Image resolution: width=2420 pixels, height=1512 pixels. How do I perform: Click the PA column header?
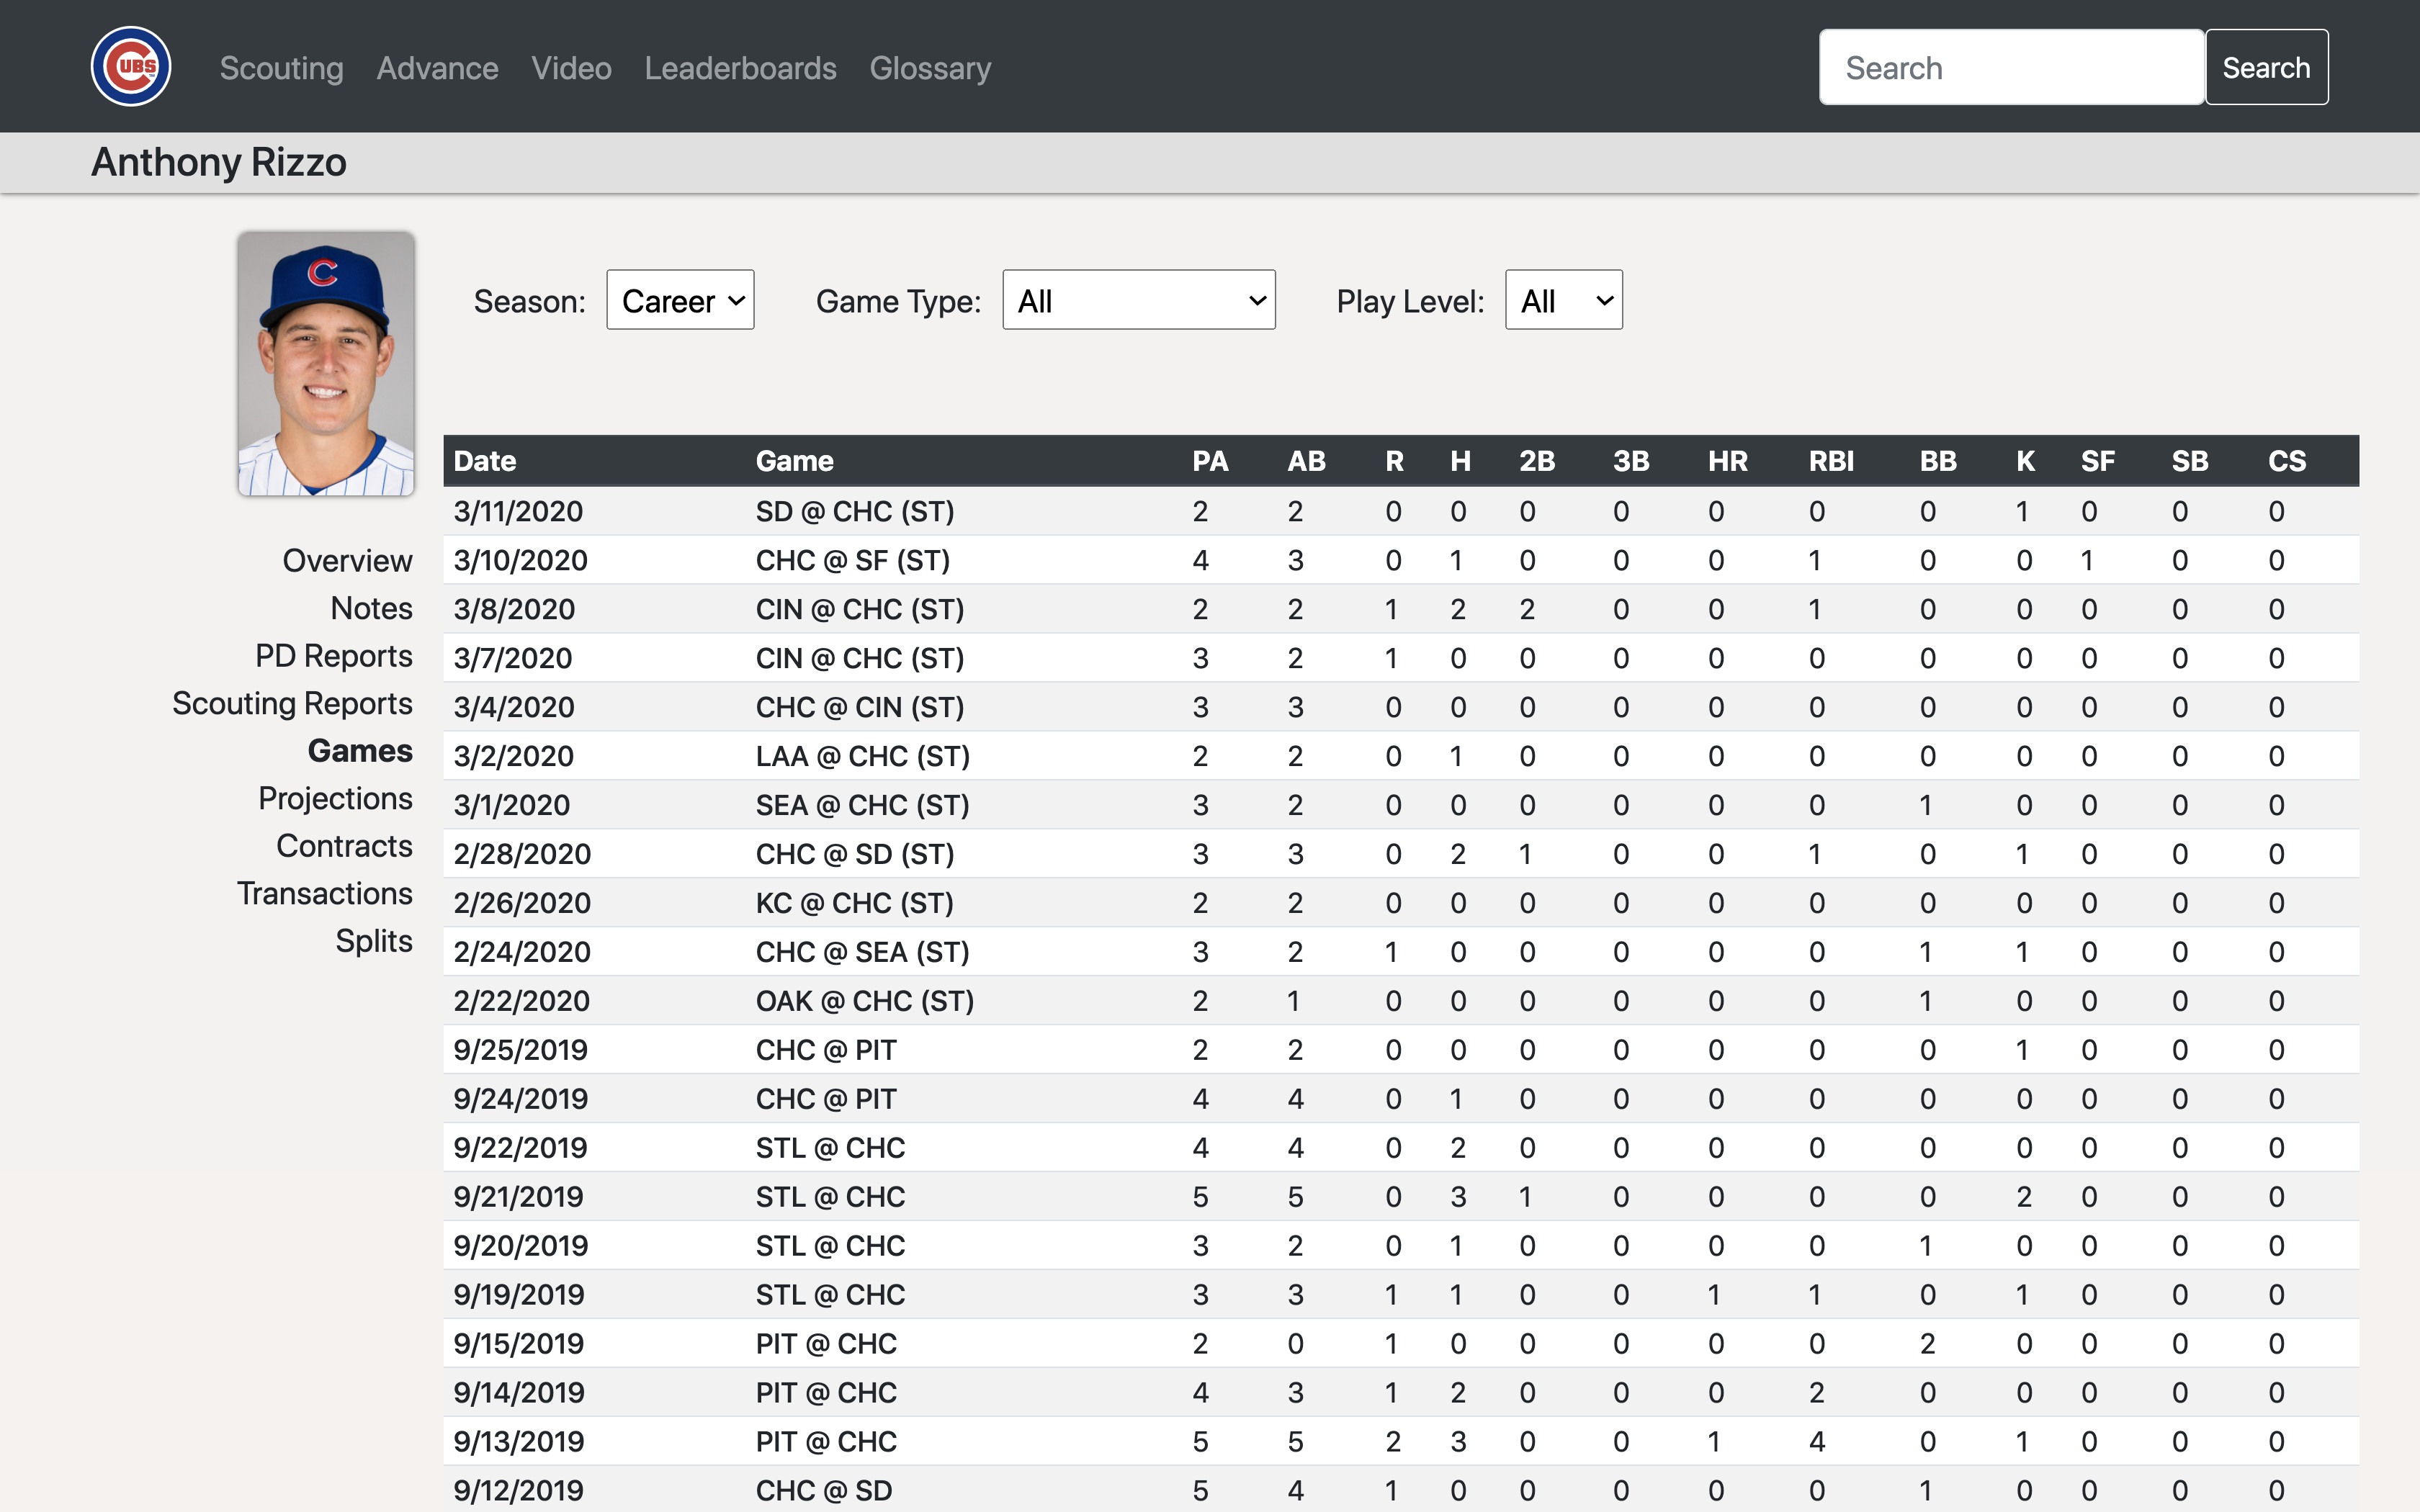[1210, 461]
